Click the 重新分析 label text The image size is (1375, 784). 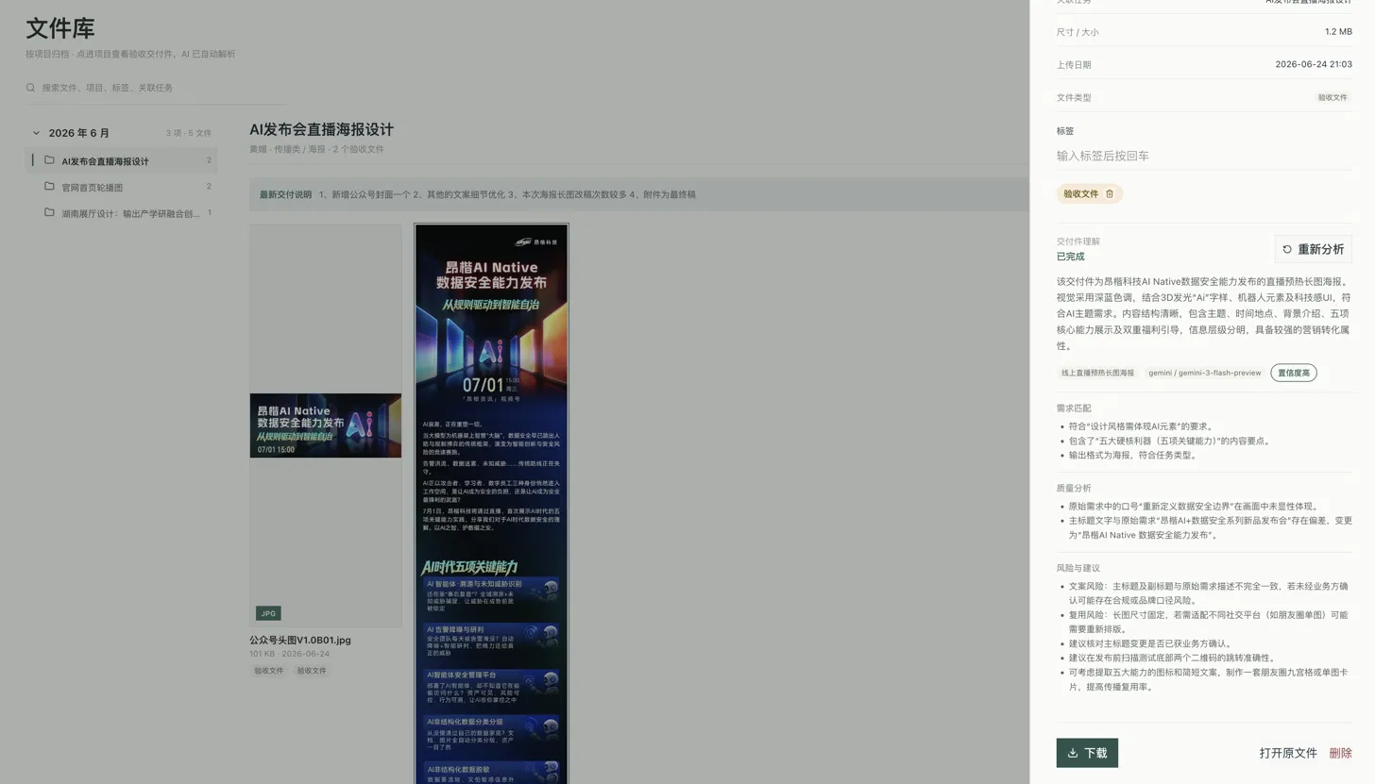coord(1320,250)
